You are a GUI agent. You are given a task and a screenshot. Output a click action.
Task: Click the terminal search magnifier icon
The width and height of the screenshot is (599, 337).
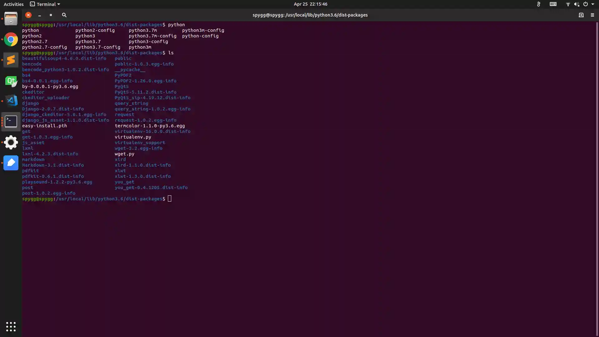(x=64, y=15)
